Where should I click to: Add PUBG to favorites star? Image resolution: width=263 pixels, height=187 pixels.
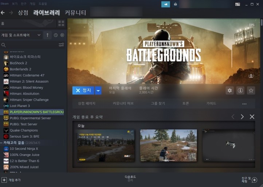tap(251, 91)
